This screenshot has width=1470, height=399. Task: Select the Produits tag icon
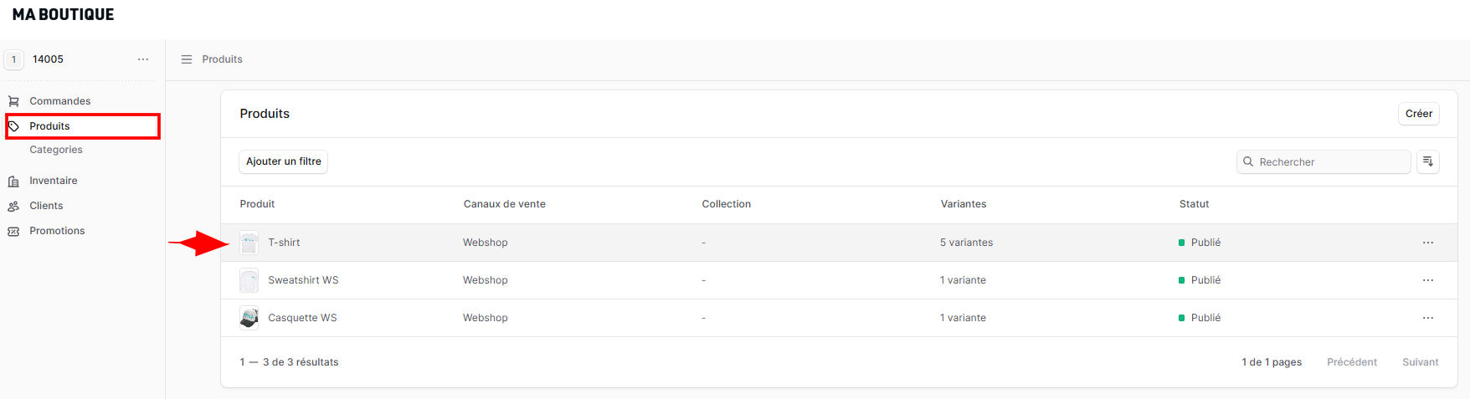tap(13, 126)
